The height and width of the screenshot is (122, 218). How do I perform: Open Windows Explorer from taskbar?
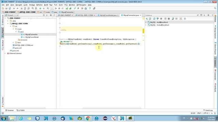pyautogui.click(x=12, y=119)
